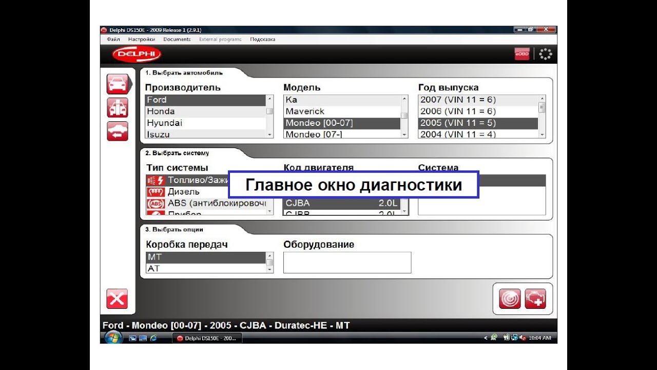Viewport: 657px width, 370px height.
Task: Click system type list scroll down arrow
Action: click(270, 211)
